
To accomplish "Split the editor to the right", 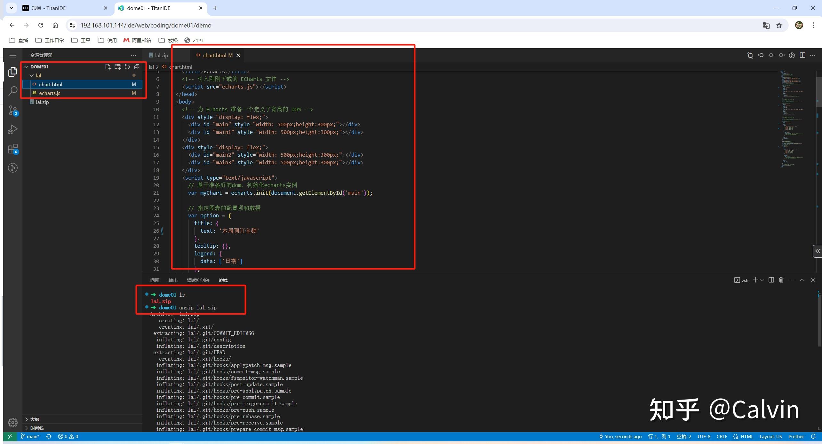I will coord(802,55).
